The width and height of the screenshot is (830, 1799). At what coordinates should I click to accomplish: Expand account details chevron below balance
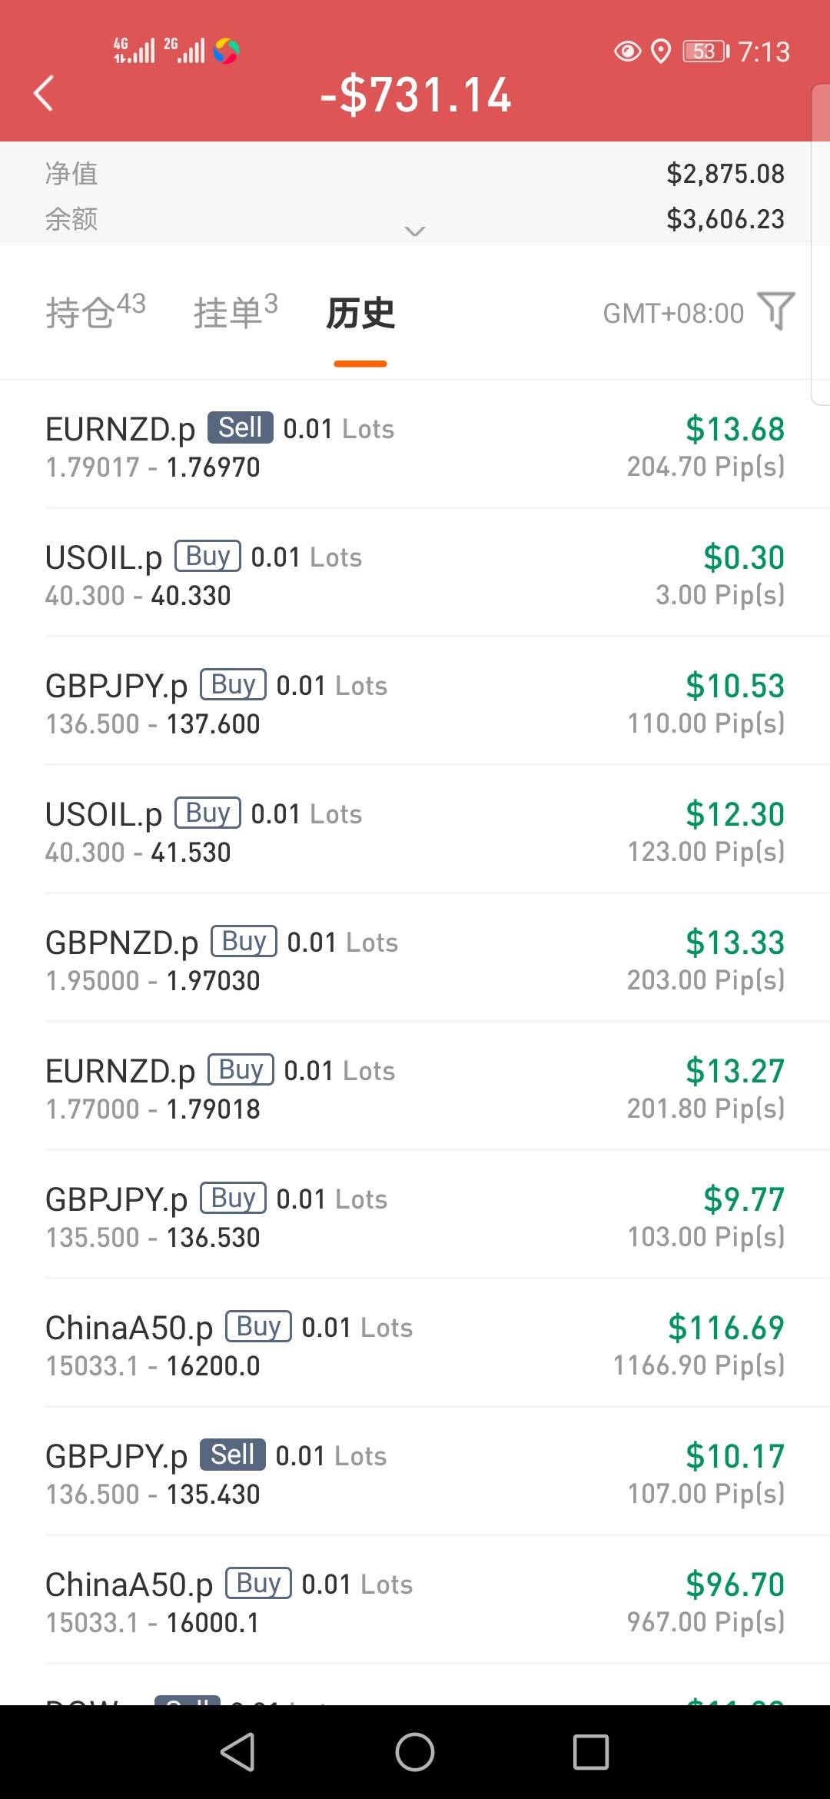tap(415, 231)
